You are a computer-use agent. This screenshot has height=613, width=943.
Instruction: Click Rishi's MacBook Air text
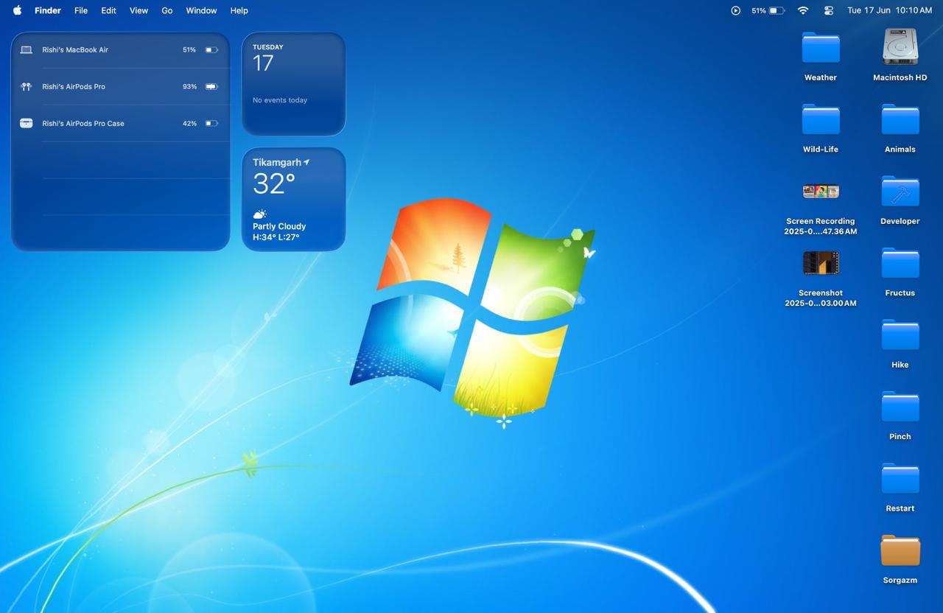pos(75,50)
